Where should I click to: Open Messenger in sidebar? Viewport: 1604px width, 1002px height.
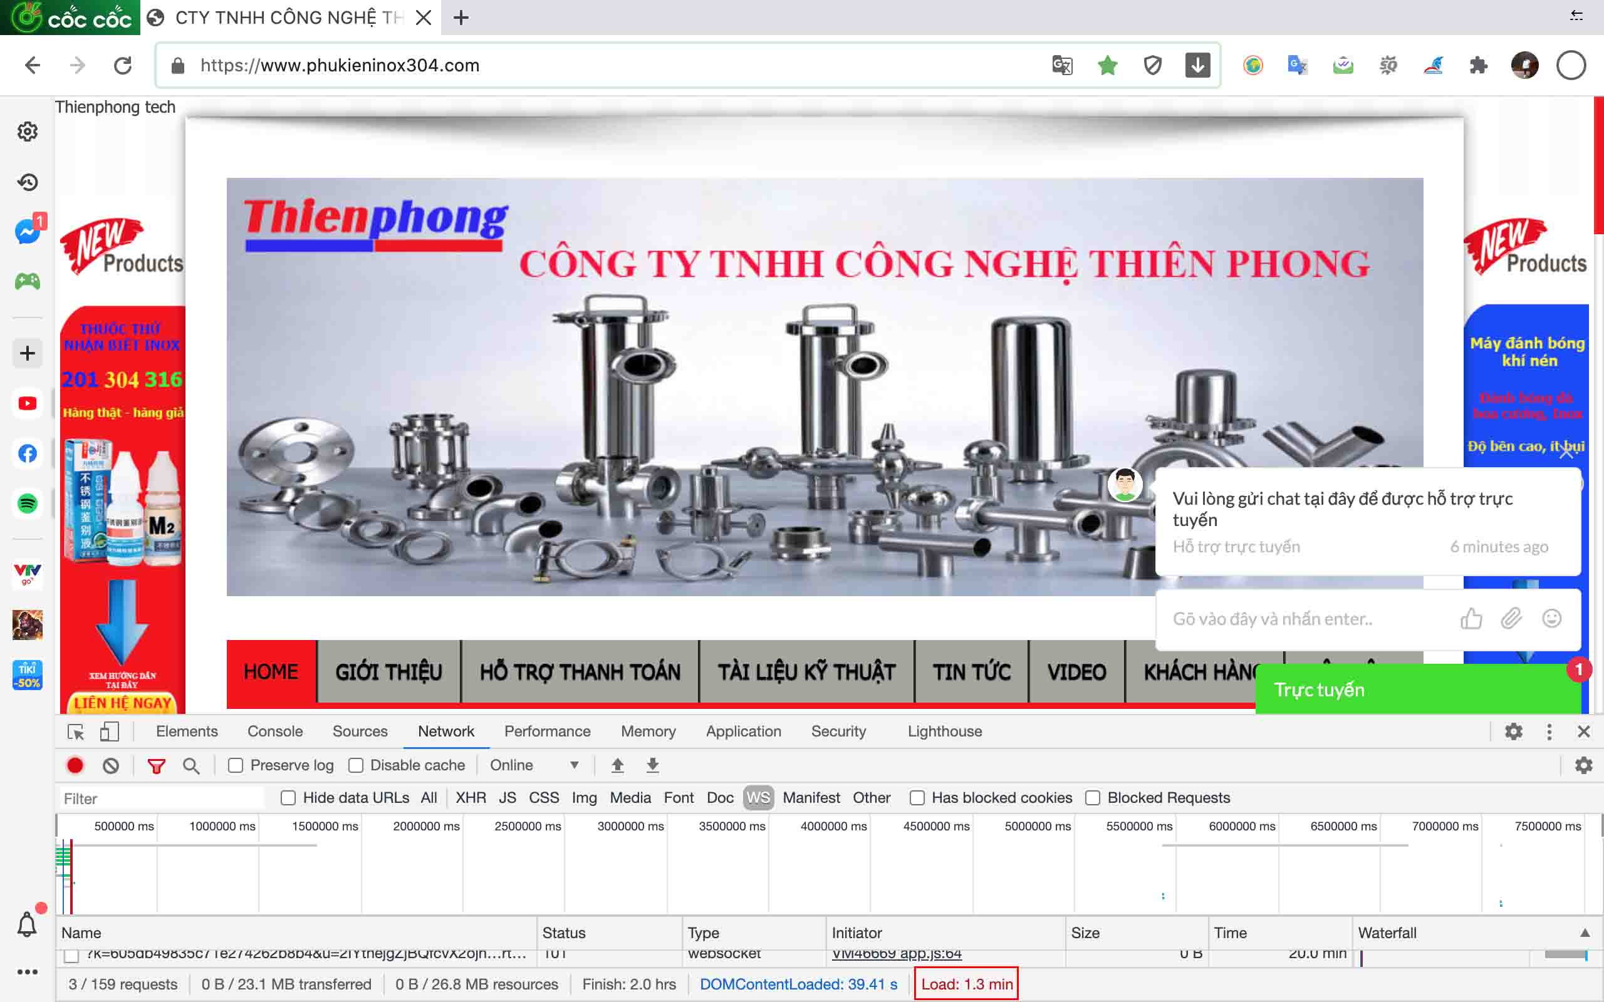27,231
